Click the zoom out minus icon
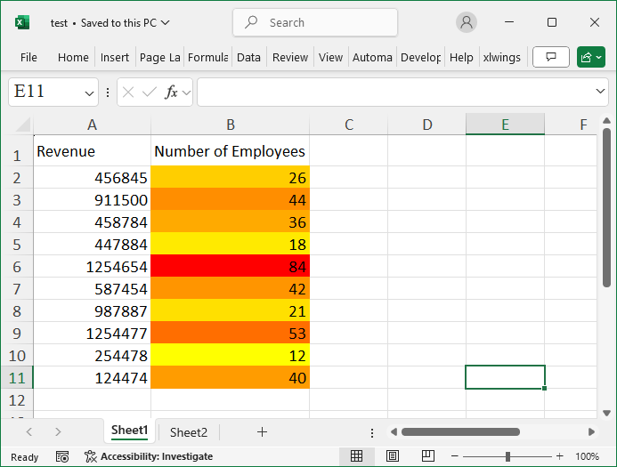The width and height of the screenshot is (617, 467). [x=457, y=456]
